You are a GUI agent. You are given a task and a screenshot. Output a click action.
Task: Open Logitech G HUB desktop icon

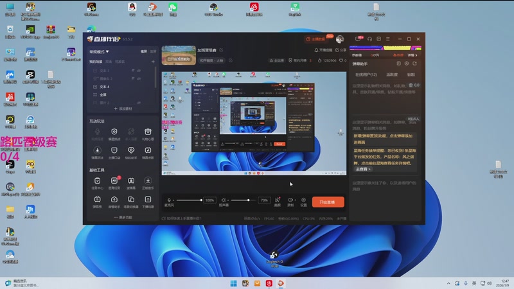click(x=274, y=259)
